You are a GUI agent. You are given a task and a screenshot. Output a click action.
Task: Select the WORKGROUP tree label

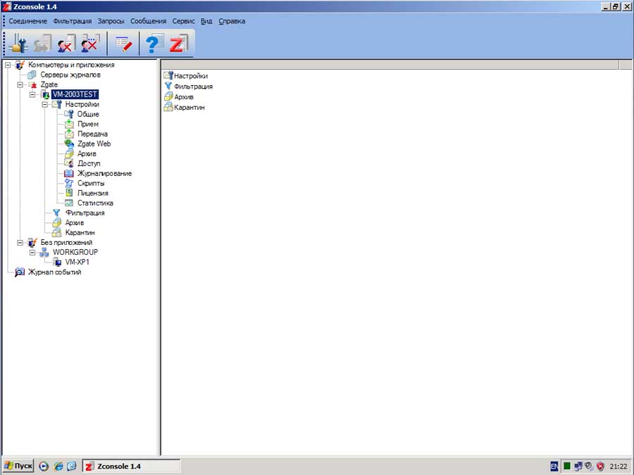(75, 252)
